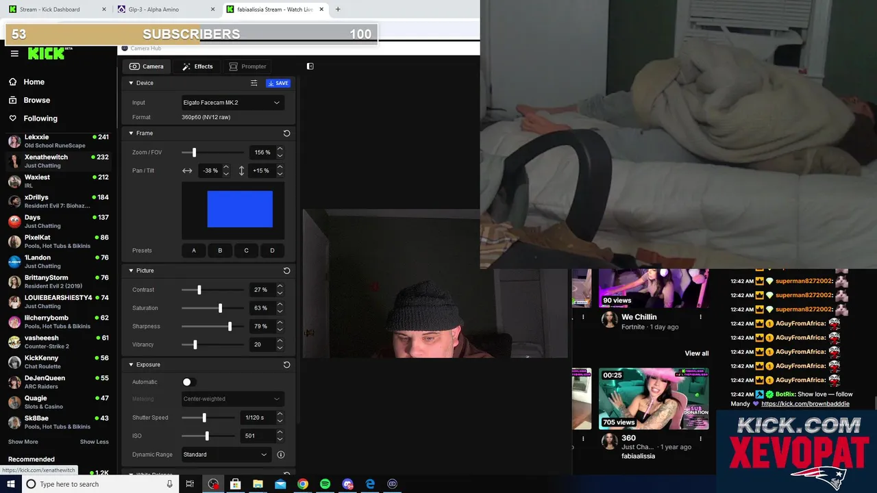Click the View all link
Viewport: 877px width, 493px height.
coord(696,353)
